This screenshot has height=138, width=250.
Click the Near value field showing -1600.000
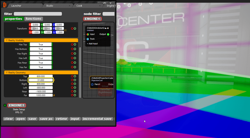point(41,91)
